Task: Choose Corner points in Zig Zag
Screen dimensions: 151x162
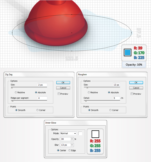Action: pos(37,110)
